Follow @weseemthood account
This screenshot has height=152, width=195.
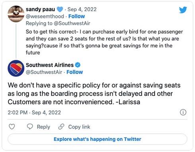[x=76, y=16]
